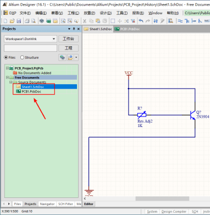210x215 pixels.
Task: Print the schematic sheet
Action: click(x=27, y=21)
